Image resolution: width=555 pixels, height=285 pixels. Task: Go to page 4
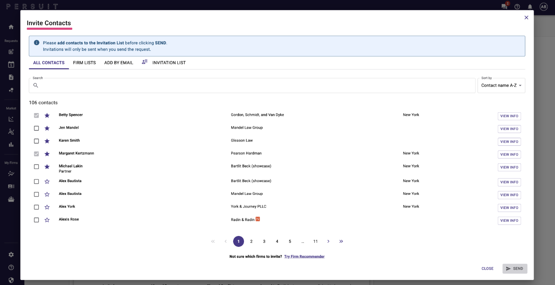pos(277,241)
